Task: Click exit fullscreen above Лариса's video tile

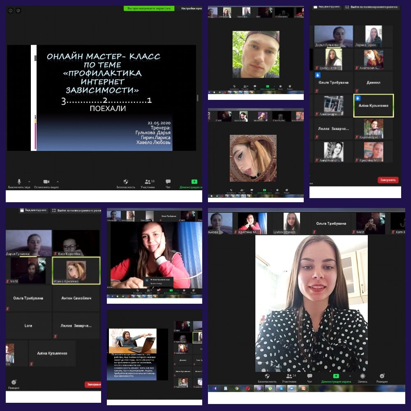Action: [x=372, y=7]
